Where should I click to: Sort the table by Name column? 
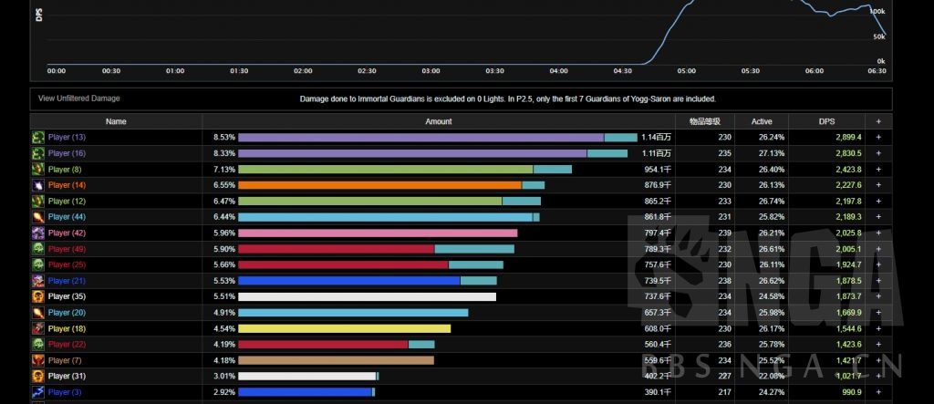[x=116, y=121]
